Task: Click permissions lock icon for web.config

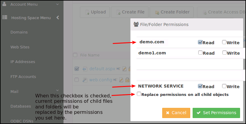Action: tap(127, 80)
